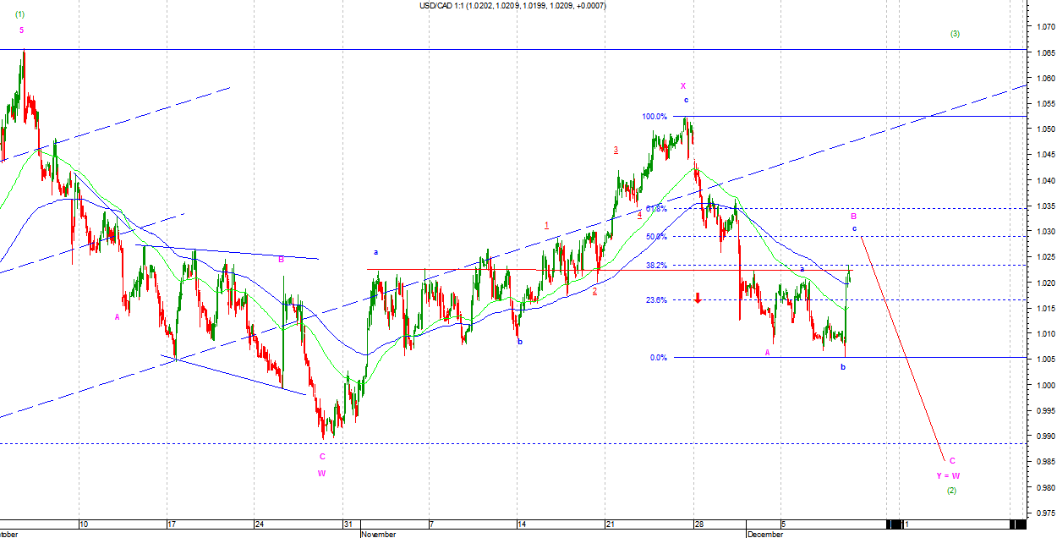Select the magenta 5 wave label
Image resolution: width=1057 pixels, height=538 pixels.
22,30
